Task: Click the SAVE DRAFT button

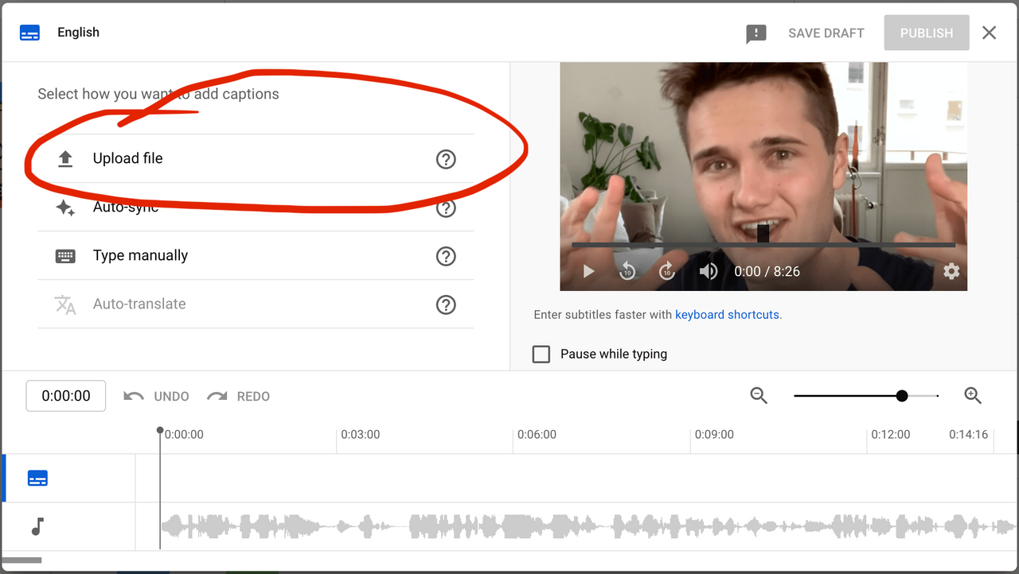Action: pos(826,33)
